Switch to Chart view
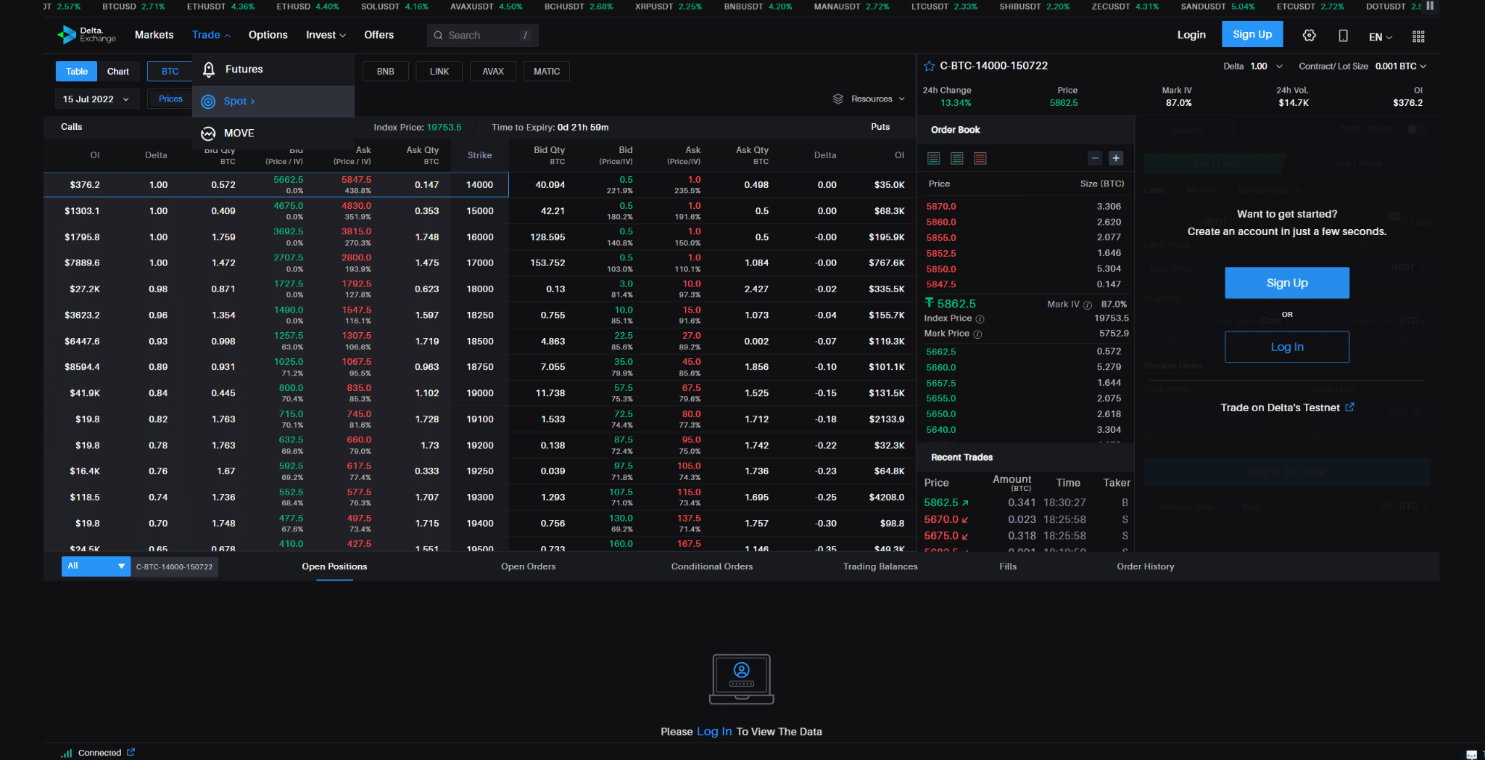 click(117, 71)
